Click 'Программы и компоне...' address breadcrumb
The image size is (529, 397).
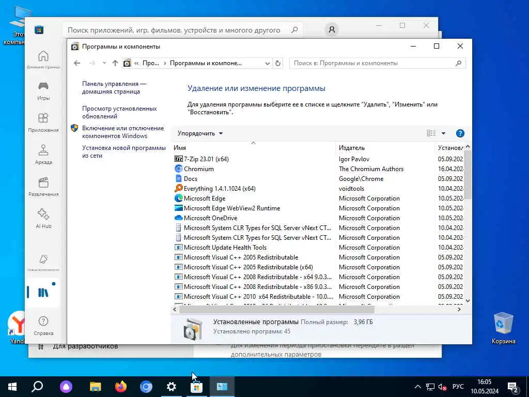point(206,63)
